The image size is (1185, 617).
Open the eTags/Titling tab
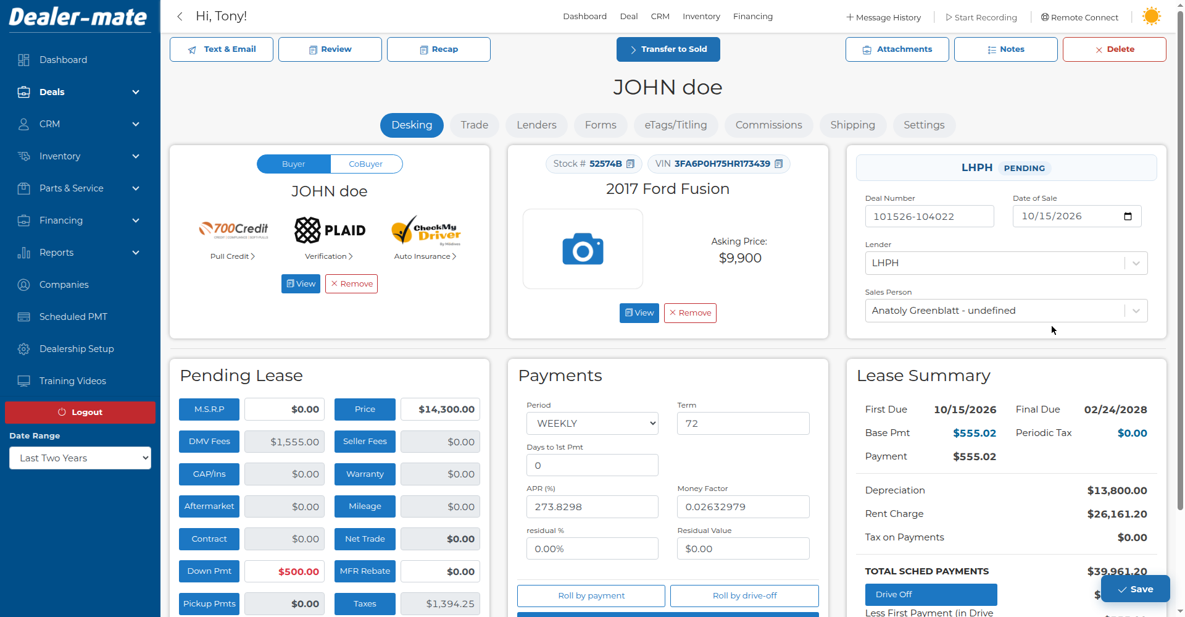(x=676, y=125)
